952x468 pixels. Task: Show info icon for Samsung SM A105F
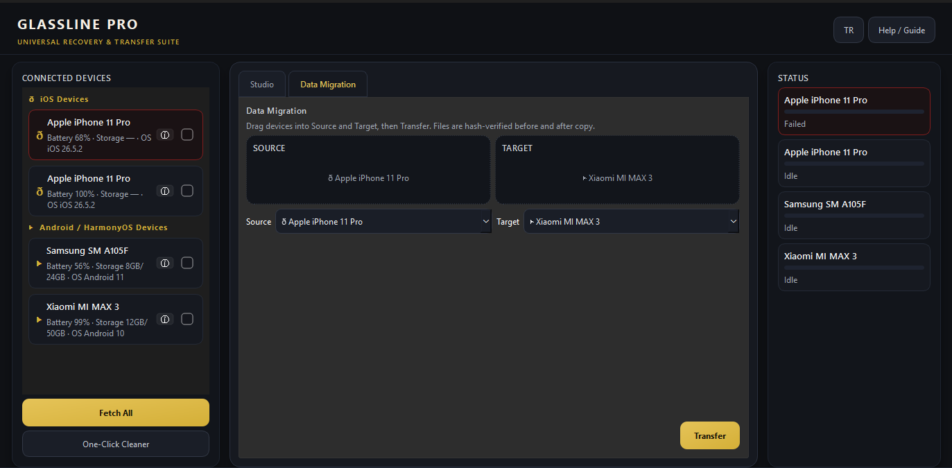(165, 263)
